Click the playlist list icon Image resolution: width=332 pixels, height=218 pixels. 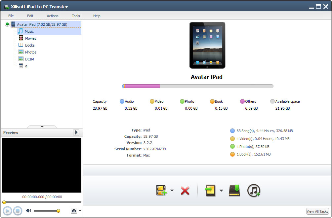pyautogui.click(x=21, y=66)
